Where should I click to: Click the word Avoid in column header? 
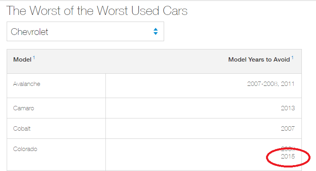pyautogui.click(x=282, y=60)
